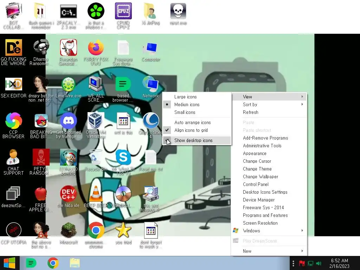360x270 pixels.
Task: Switch to Small icons view
Action: tap(197, 112)
